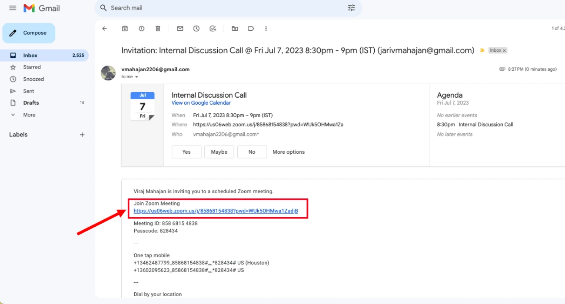Show search options filter icon
The width and height of the screenshot is (565, 304).
click(351, 8)
